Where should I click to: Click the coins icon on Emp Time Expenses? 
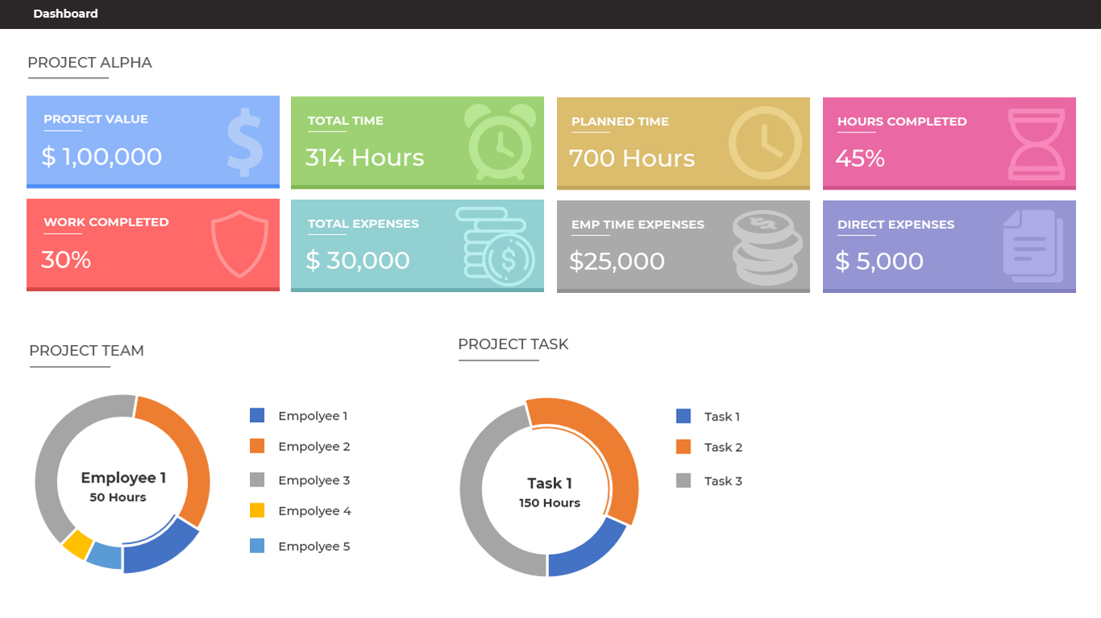[767, 247]
